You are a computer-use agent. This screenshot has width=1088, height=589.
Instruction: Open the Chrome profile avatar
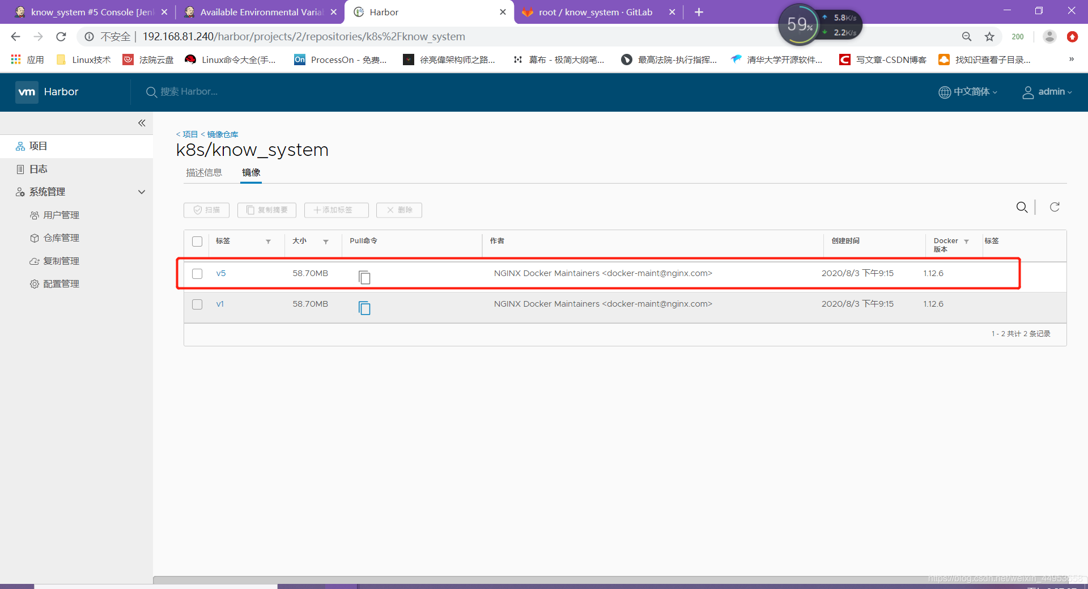pyautogui.click(x=1049, y=37)
